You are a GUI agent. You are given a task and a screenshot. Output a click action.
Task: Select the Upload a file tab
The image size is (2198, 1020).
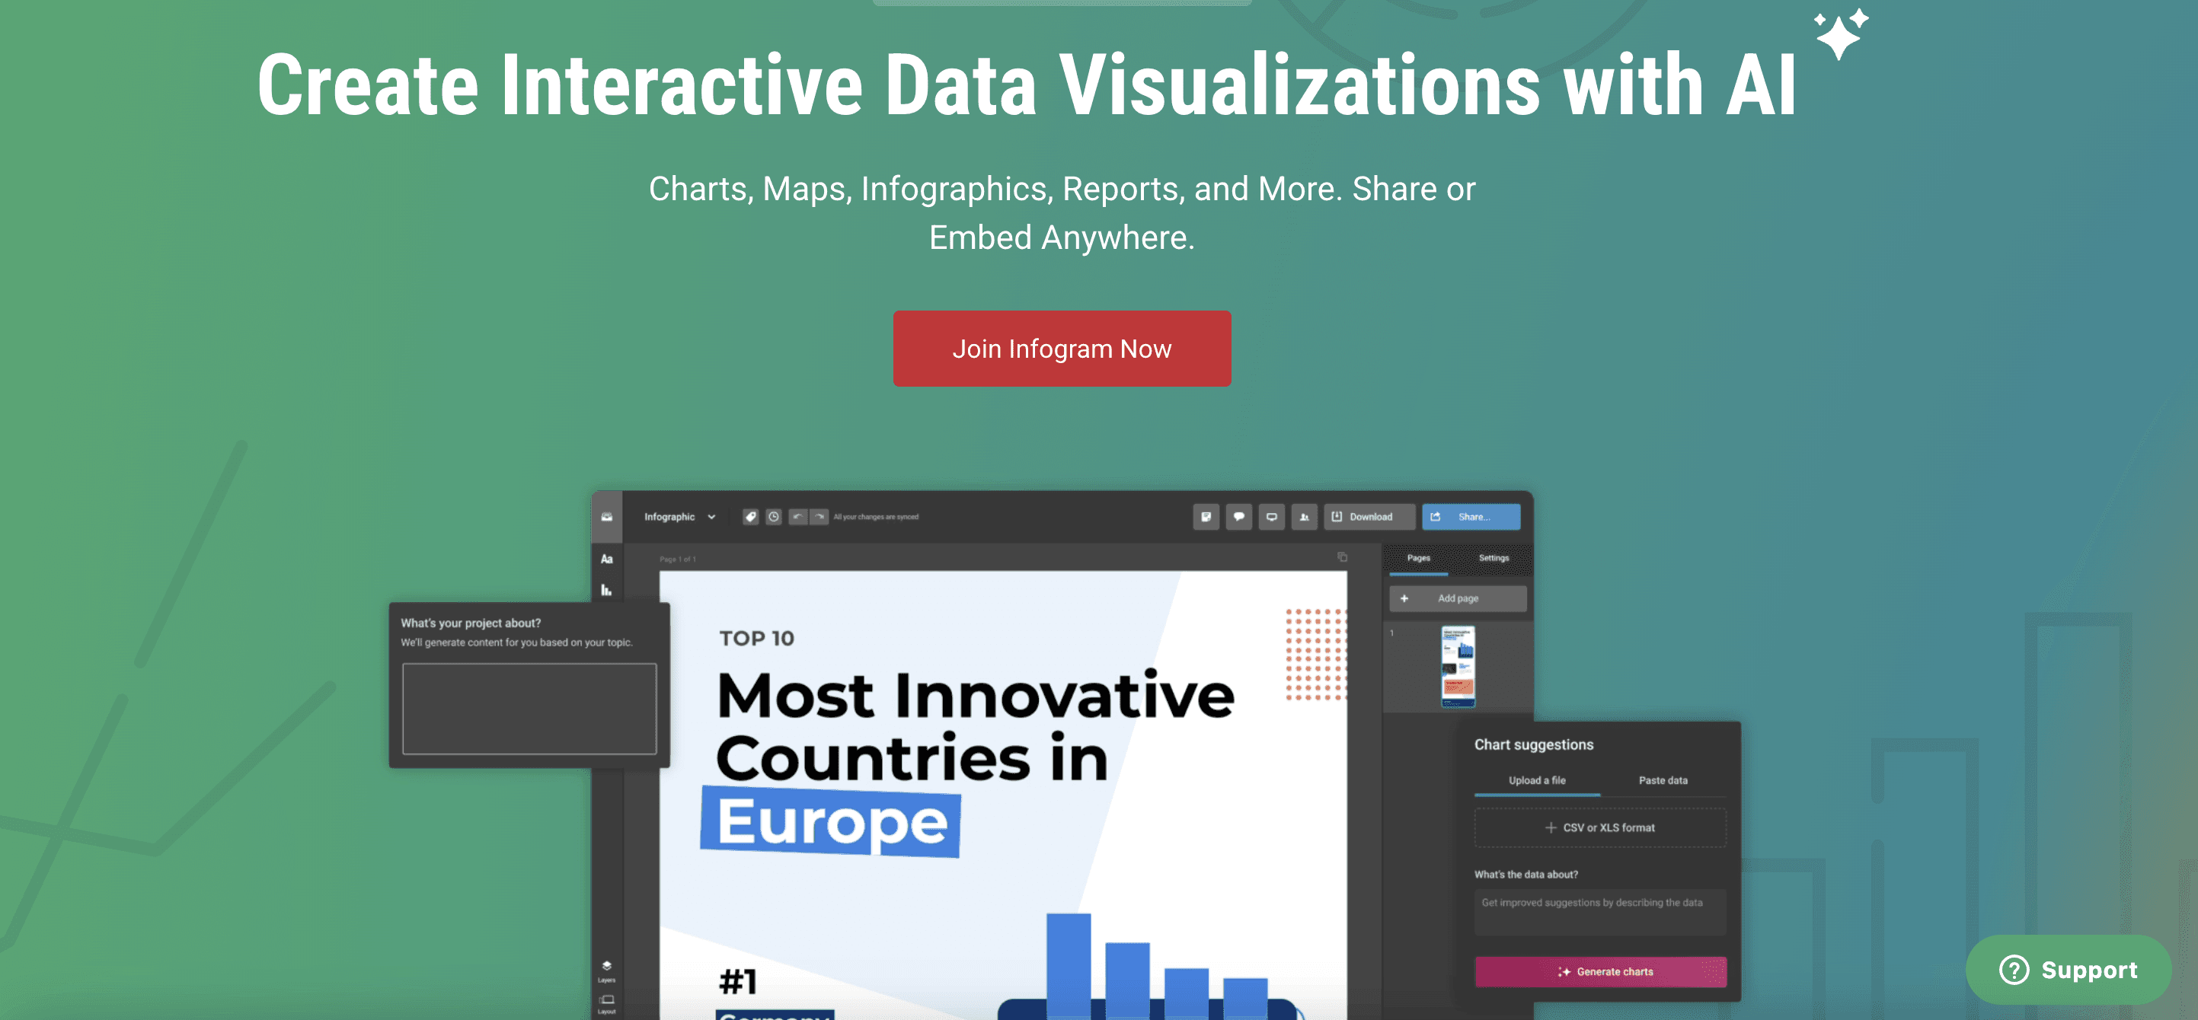pos(1537,780)
